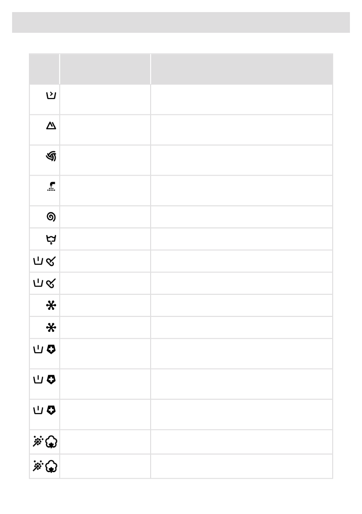
Task: Select the last shield-plus hygiene icon
Action: [x=51, y=410]
